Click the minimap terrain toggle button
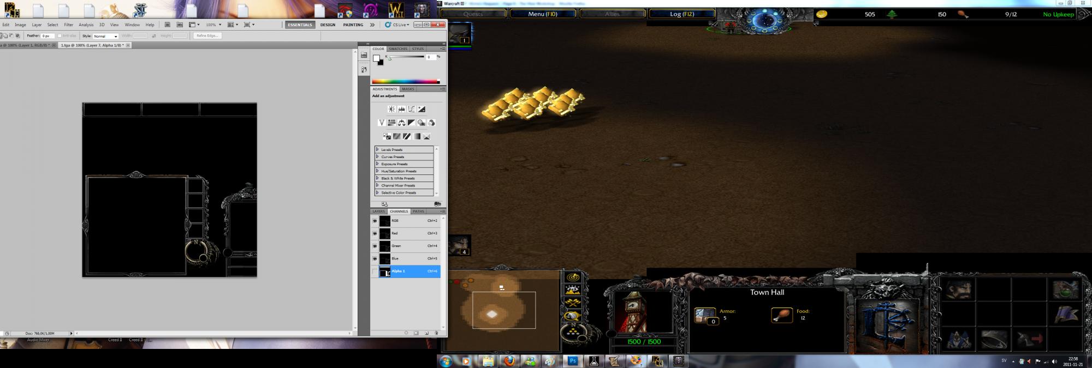Viewport: 1092px width, 368px height. tap(572, 290)
